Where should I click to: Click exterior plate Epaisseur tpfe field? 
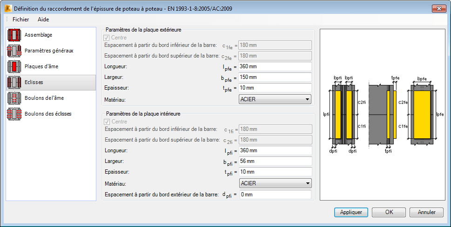point(275,88)
